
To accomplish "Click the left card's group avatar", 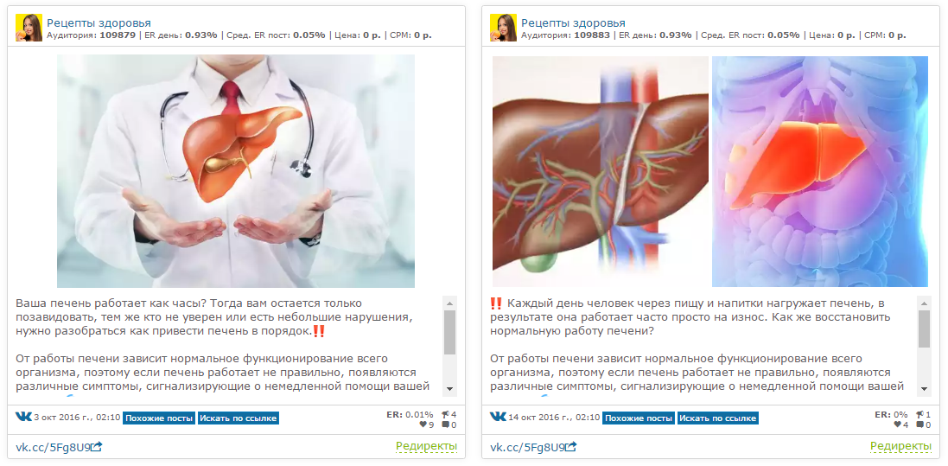I will point(29,28).
